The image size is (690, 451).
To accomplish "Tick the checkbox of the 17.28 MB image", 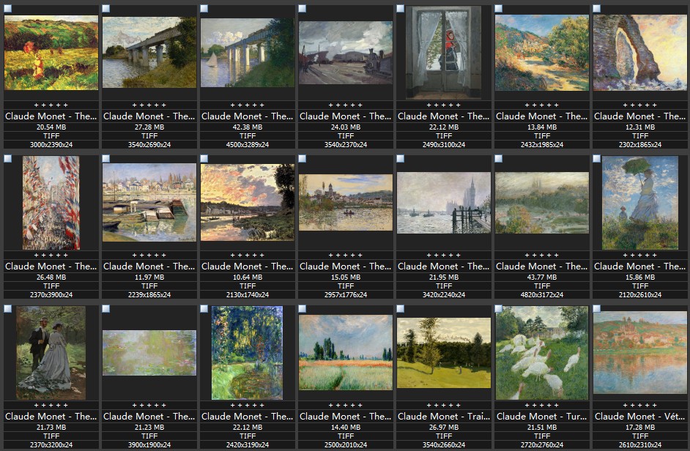I will (x=597, y=308).
